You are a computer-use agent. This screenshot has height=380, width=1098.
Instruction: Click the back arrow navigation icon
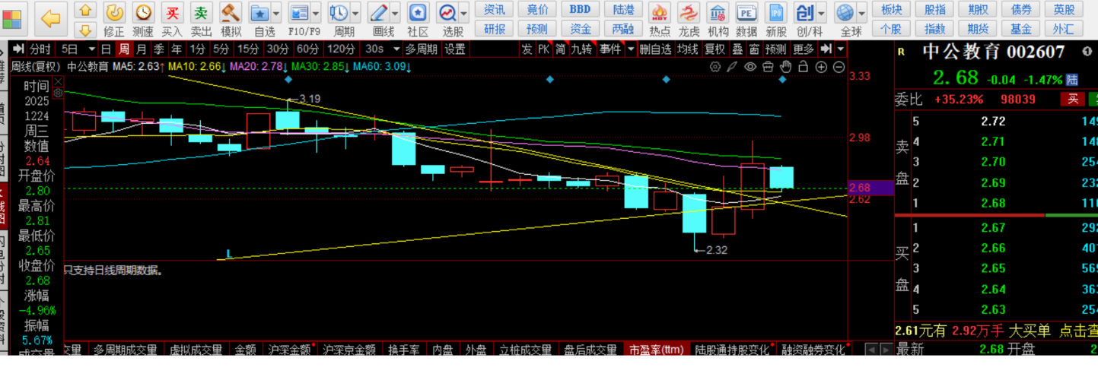tap(51, 19)
